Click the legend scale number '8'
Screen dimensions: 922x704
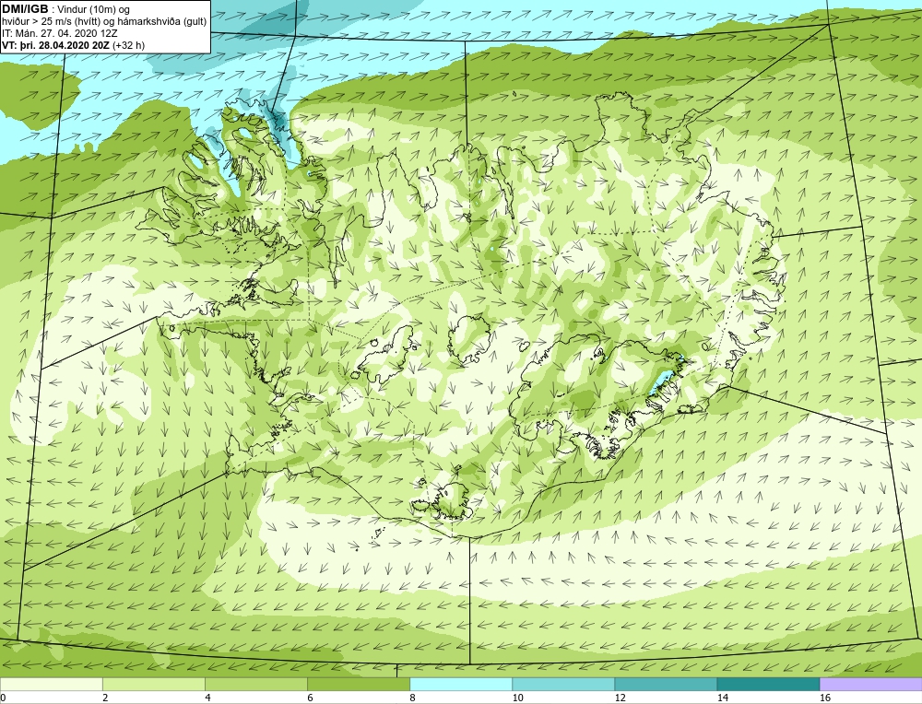(412, 698)
